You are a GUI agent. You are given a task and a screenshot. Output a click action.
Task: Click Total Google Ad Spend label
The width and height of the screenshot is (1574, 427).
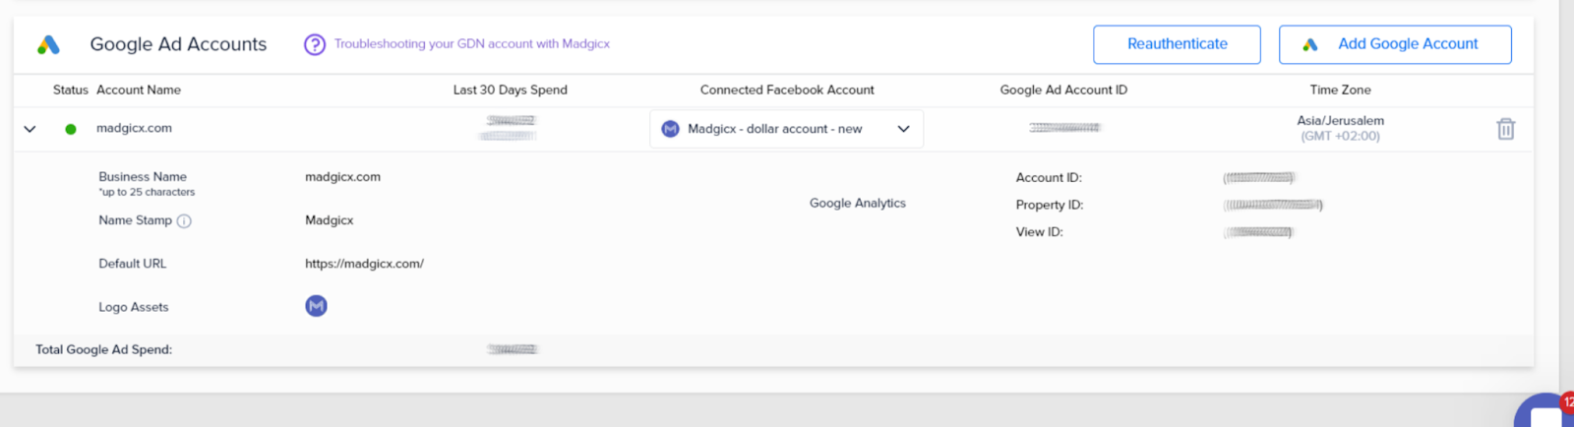point(103,349)
